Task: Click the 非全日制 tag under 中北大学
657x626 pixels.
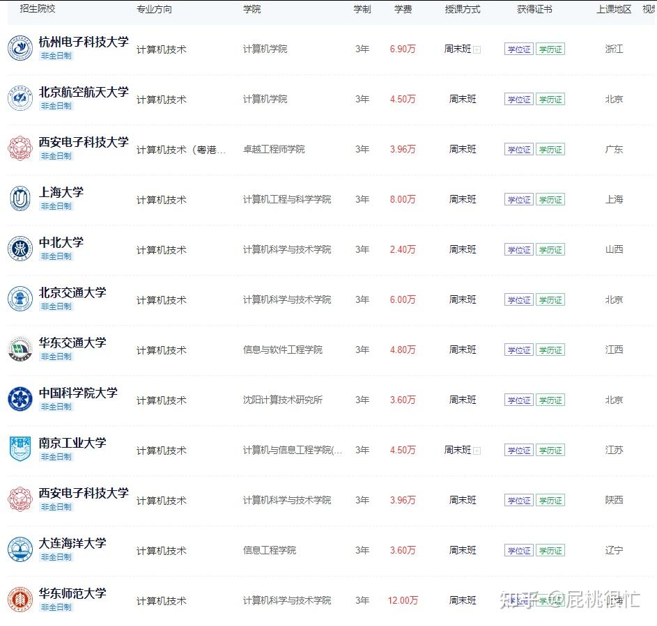Action: (56, 256)
